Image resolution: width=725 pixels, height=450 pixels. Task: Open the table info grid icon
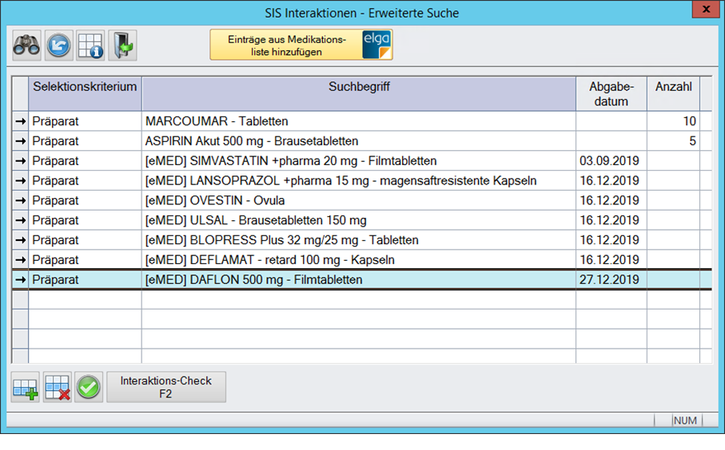click(x=90, y=45)
